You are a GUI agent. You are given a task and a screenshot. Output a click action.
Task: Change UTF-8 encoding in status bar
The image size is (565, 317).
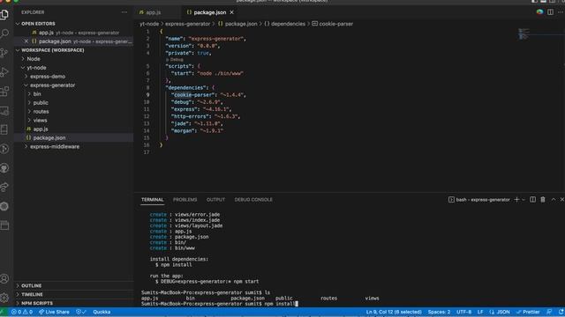(x=463, y=312)
